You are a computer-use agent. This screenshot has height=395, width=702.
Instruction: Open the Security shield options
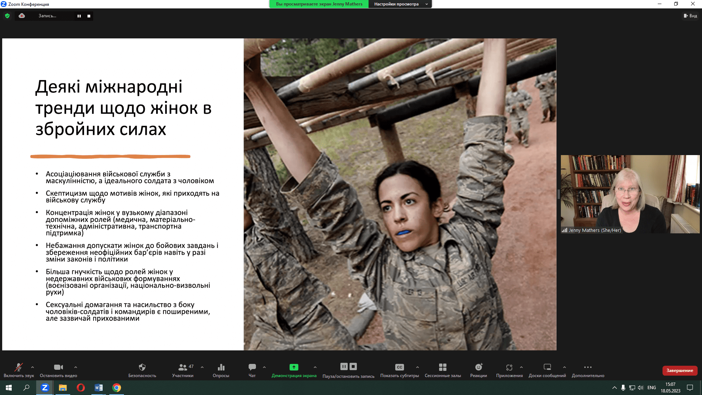(x=142, y=369)
